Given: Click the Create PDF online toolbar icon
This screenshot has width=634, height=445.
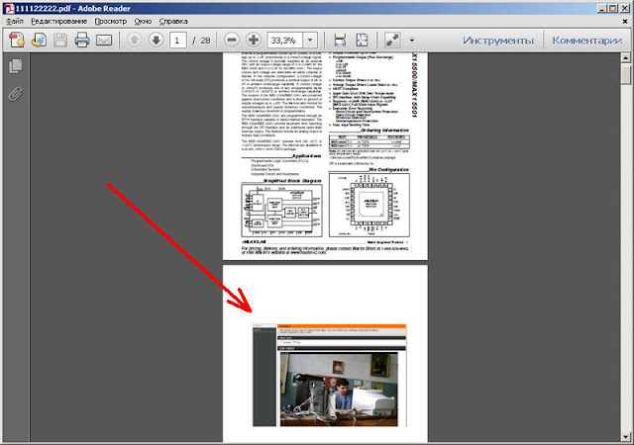Looking at the screenshot, I should 17,40.
